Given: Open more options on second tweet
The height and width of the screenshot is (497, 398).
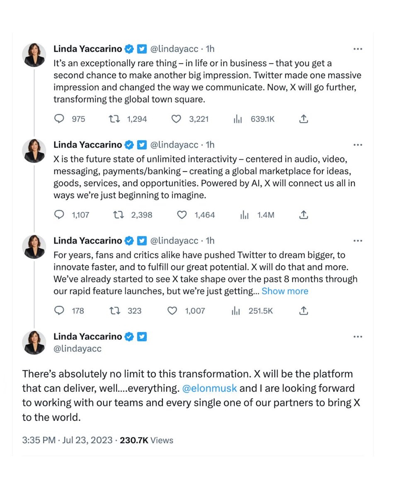Looking at the screenshot, I should point(358,145).
